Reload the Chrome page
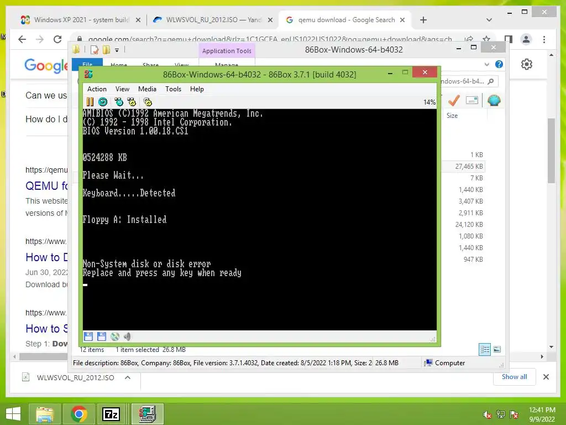 coord(57,39)
